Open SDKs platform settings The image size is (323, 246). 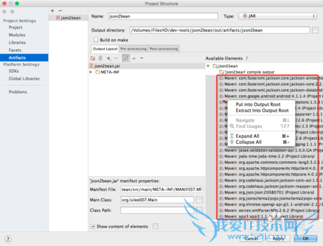[14, 71]
